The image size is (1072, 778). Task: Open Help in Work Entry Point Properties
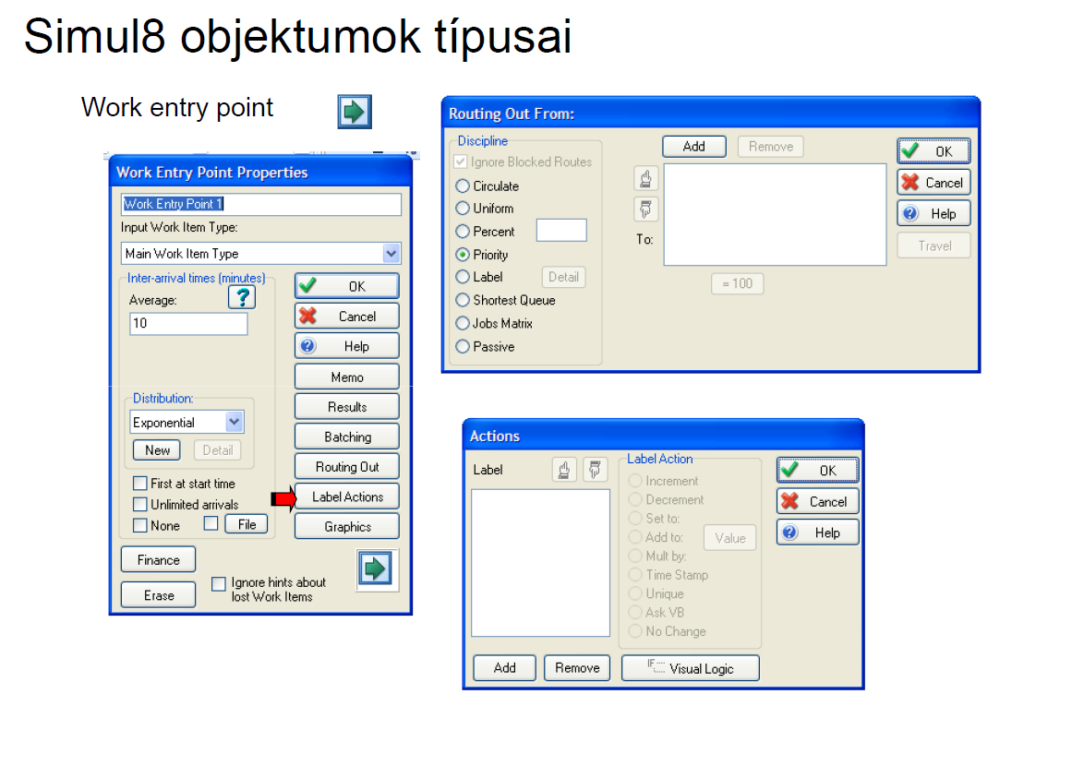click(x=346, y=346)
